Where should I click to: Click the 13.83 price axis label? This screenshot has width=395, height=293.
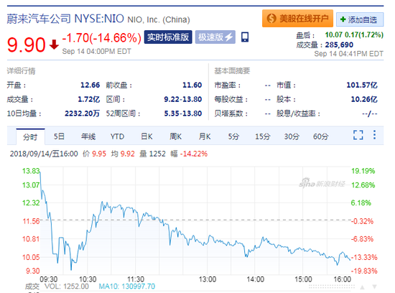pos(31,171)
